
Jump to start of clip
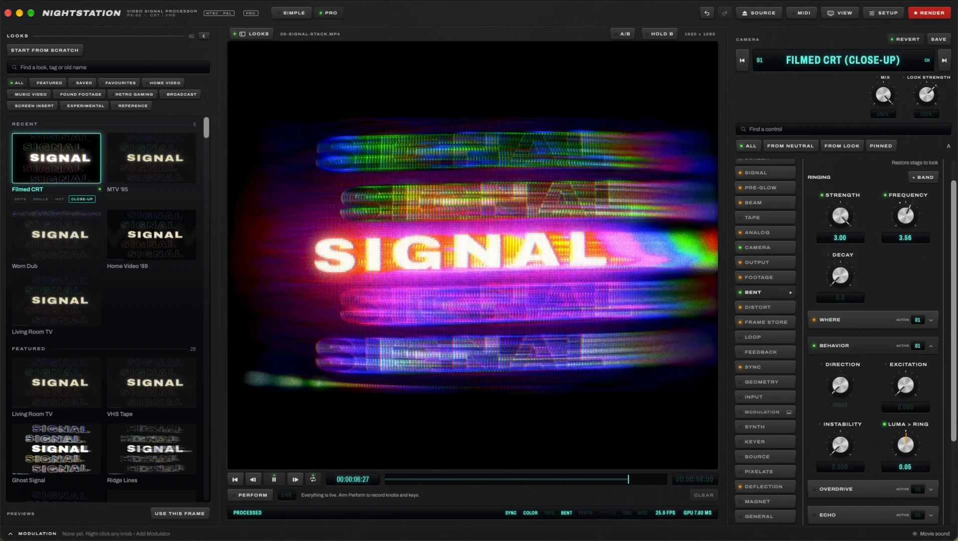[x=235, y=479]
